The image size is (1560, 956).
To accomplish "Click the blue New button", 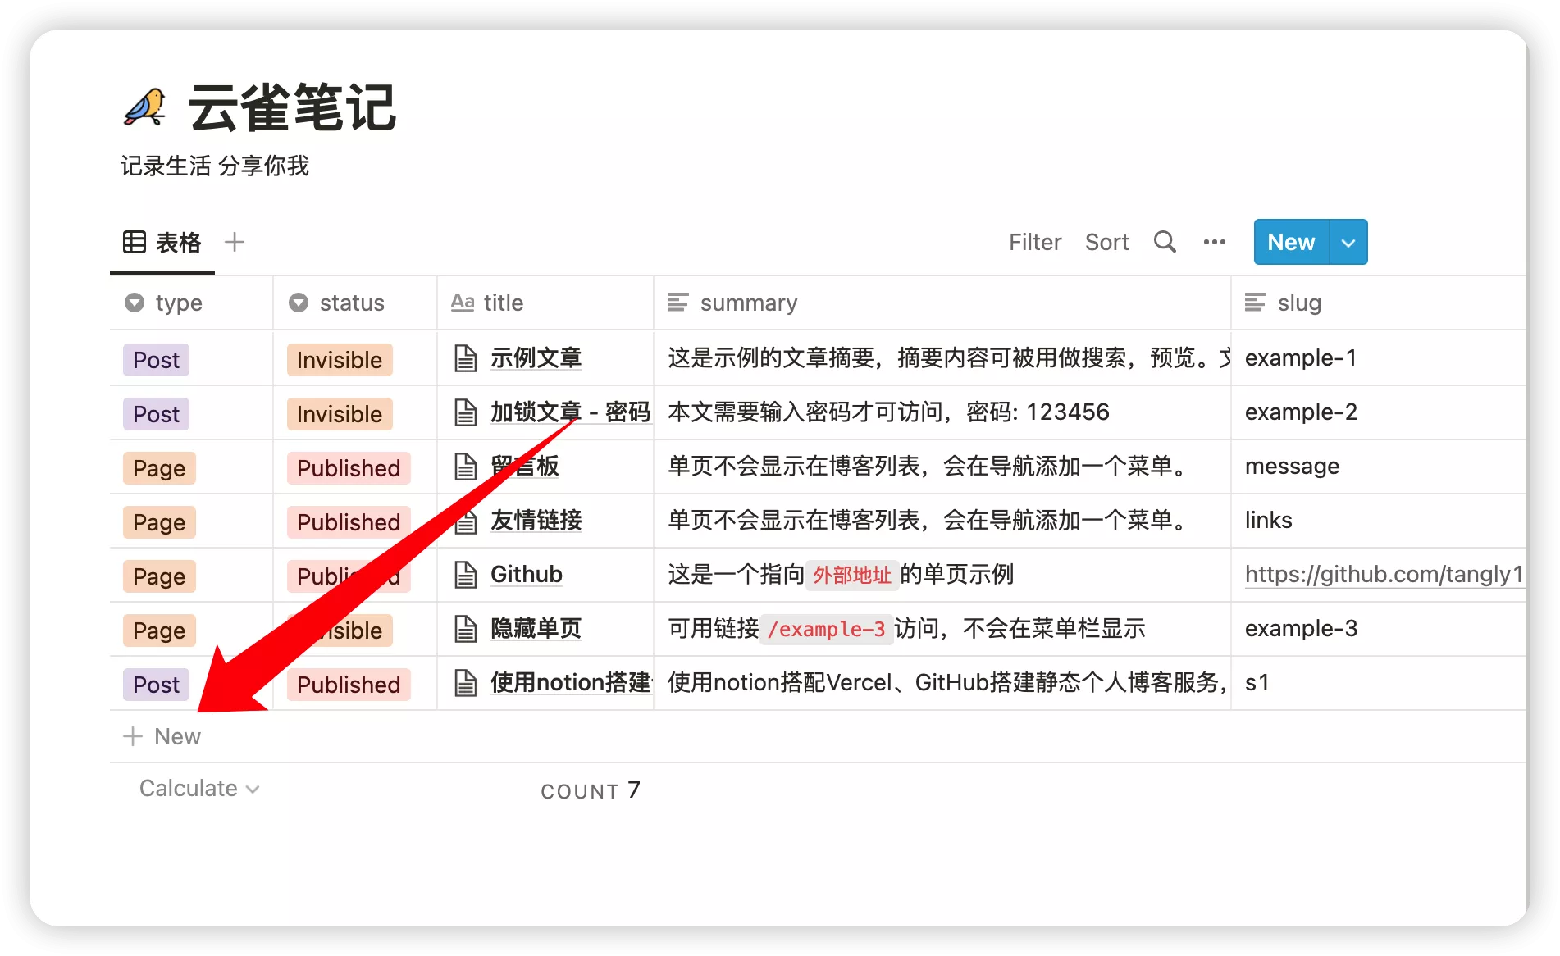I will (x=1290, y=242).
